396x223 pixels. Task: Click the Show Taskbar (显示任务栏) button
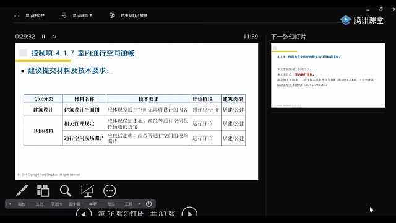[30, 15]
